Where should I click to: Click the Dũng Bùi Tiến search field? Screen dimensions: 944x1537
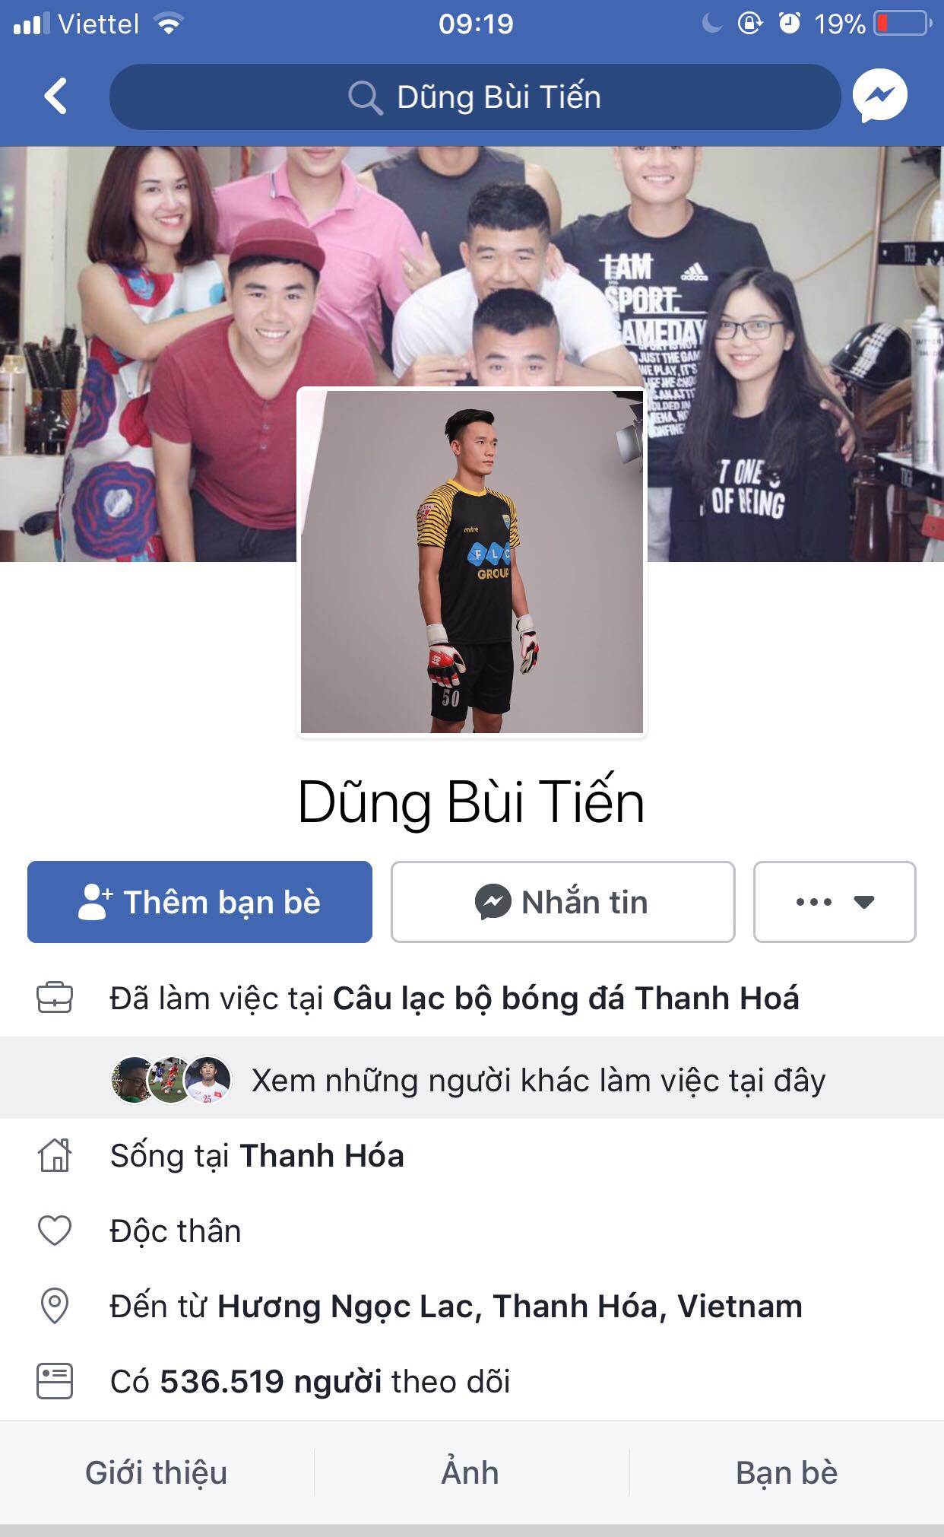pyautogui.click(x=475, y=97)
